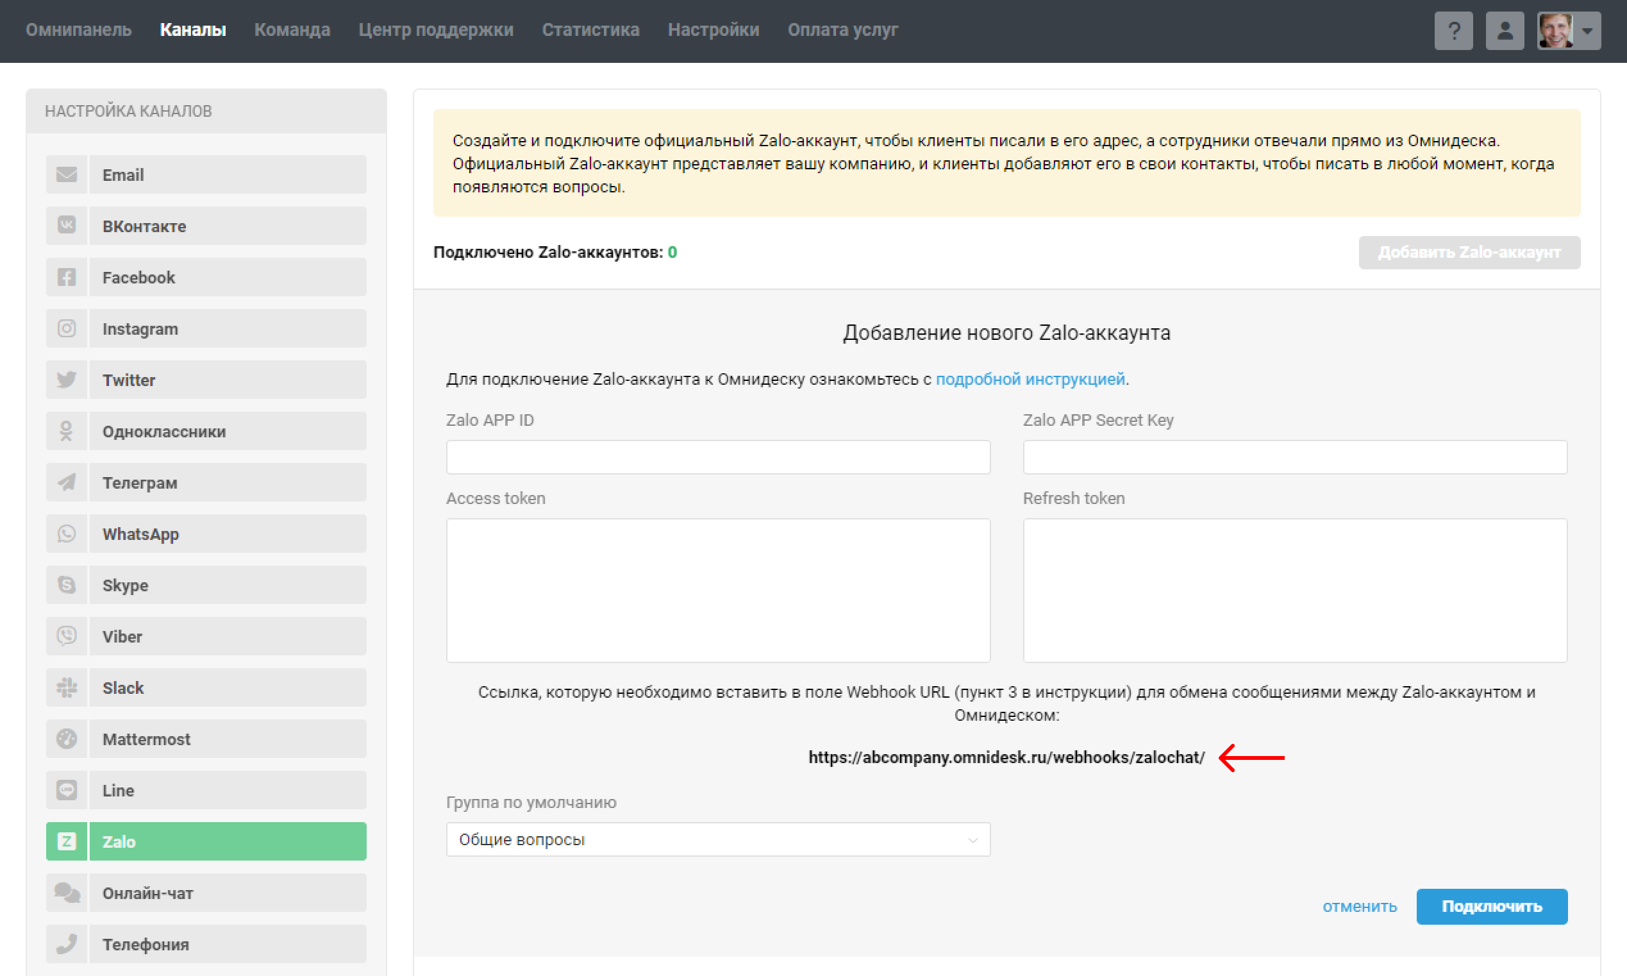
Task: Click the Одноклассники channel icon
Action: (67, 431)
